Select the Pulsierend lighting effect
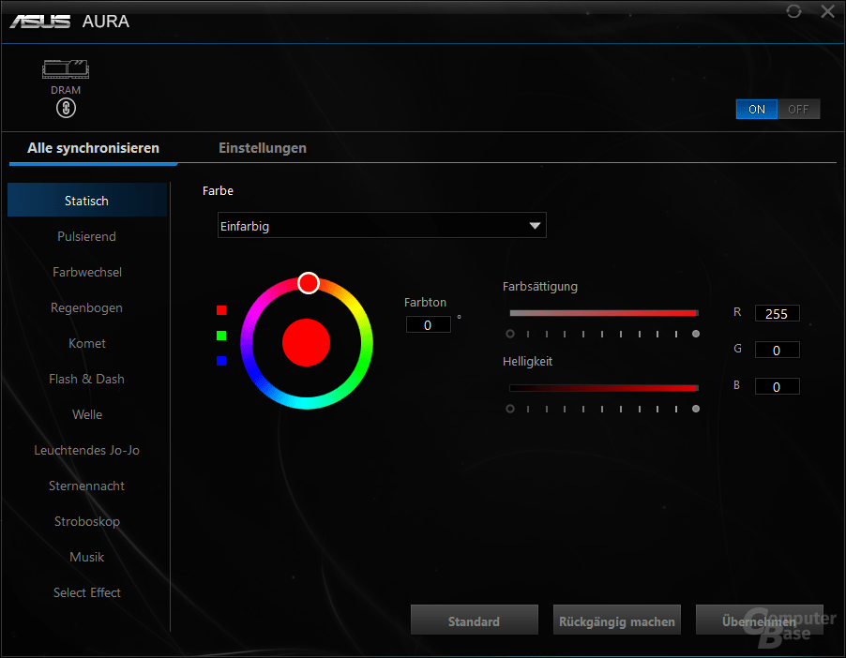 (86, 236)
